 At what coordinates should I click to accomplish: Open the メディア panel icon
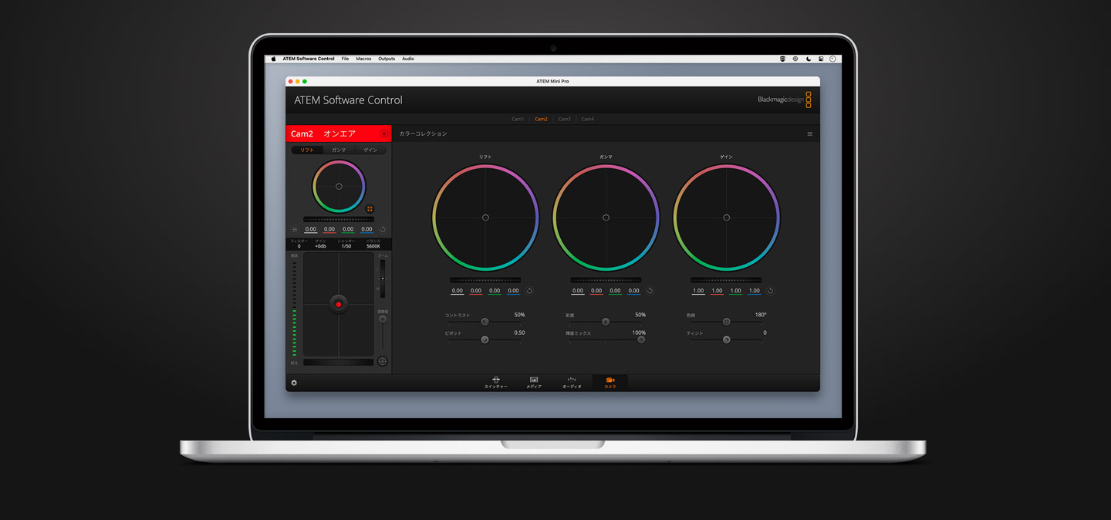(533, 382)
